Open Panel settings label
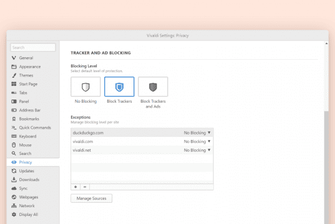 (24, 101)
